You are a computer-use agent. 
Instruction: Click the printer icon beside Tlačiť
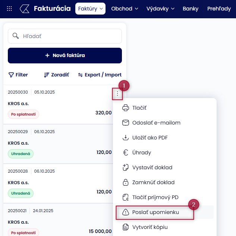pos(126,108)
